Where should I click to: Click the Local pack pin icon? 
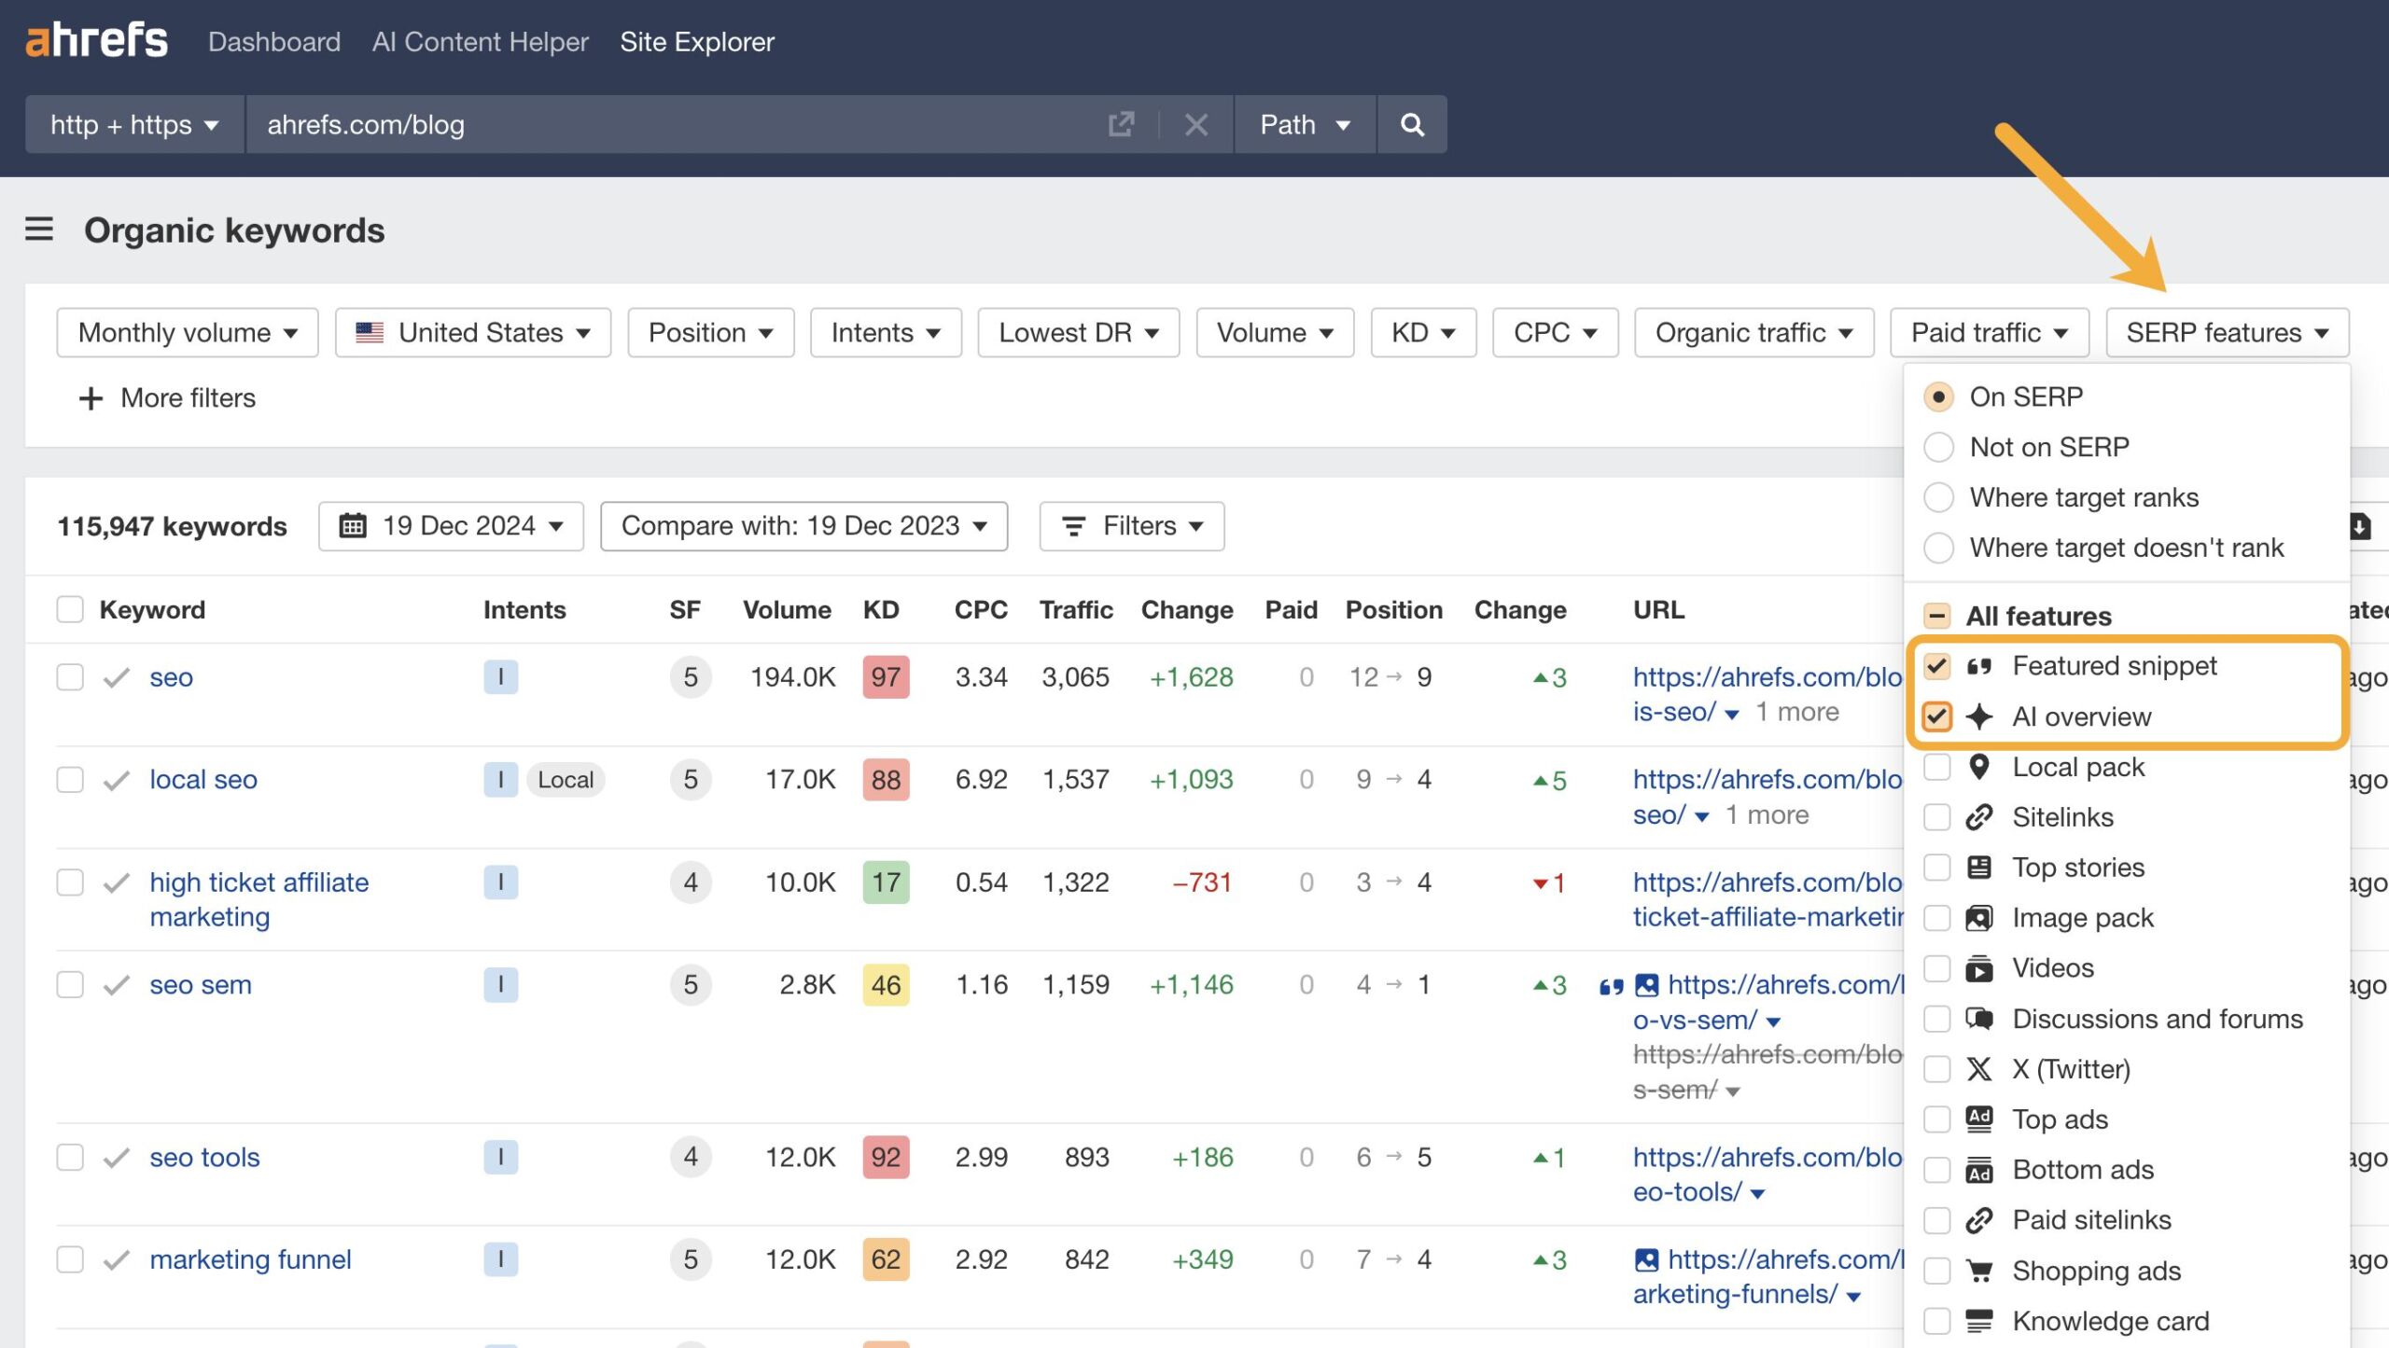1978,767
